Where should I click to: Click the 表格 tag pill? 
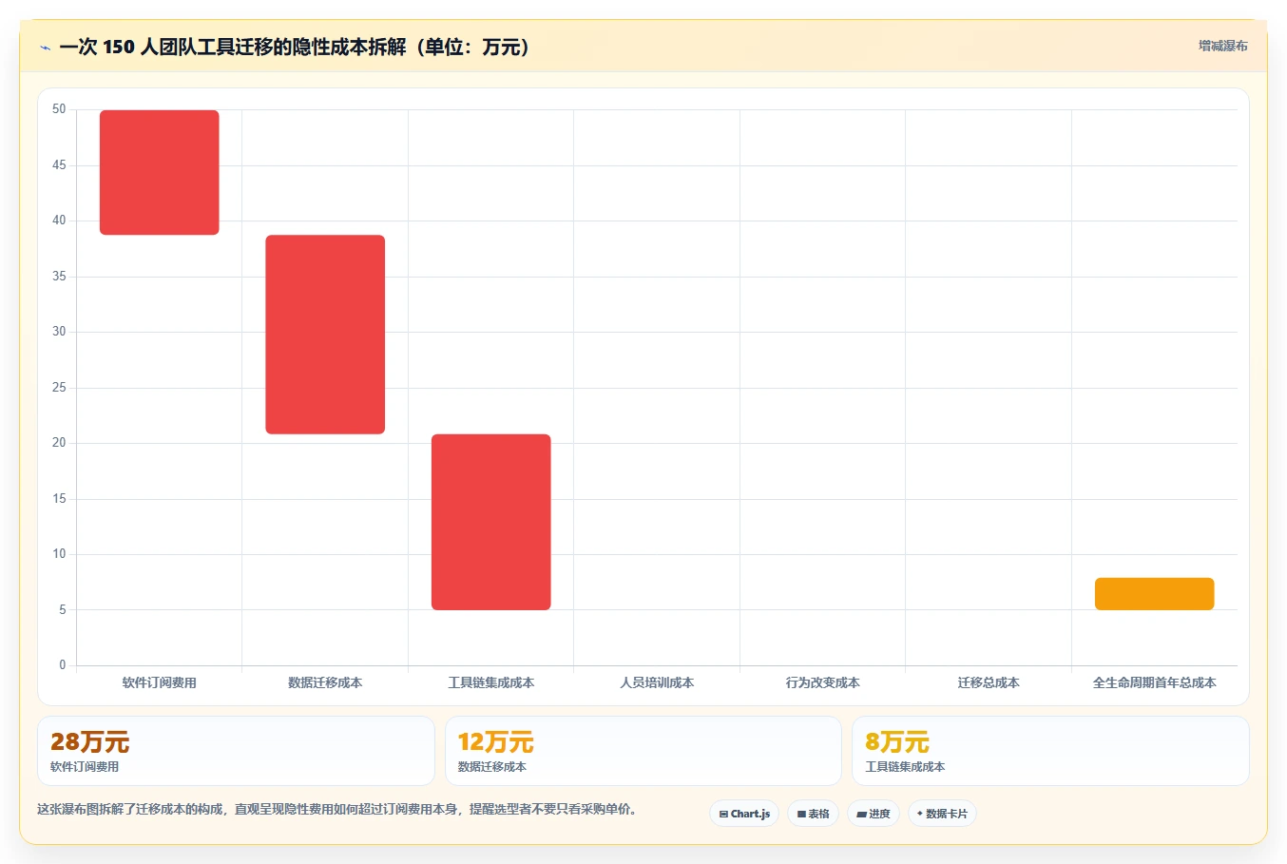pos(813,814)
